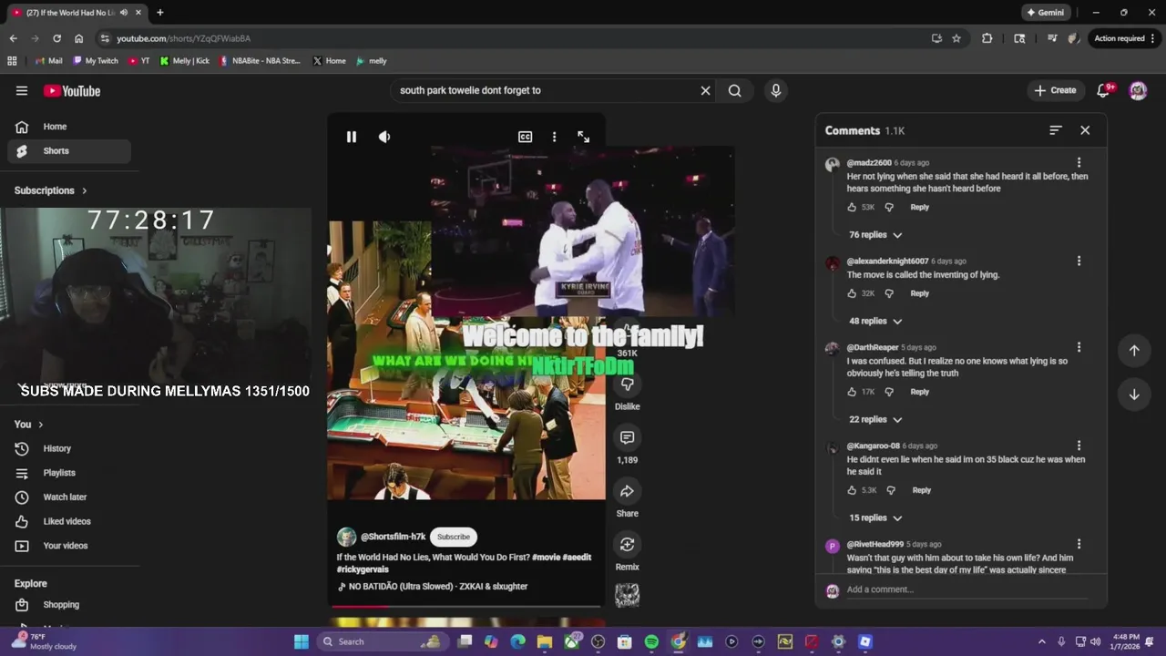Expand the 48 replies thread
Image resolution: width=1166 pixels, height=656 pixels.
[x=875, y=322]
